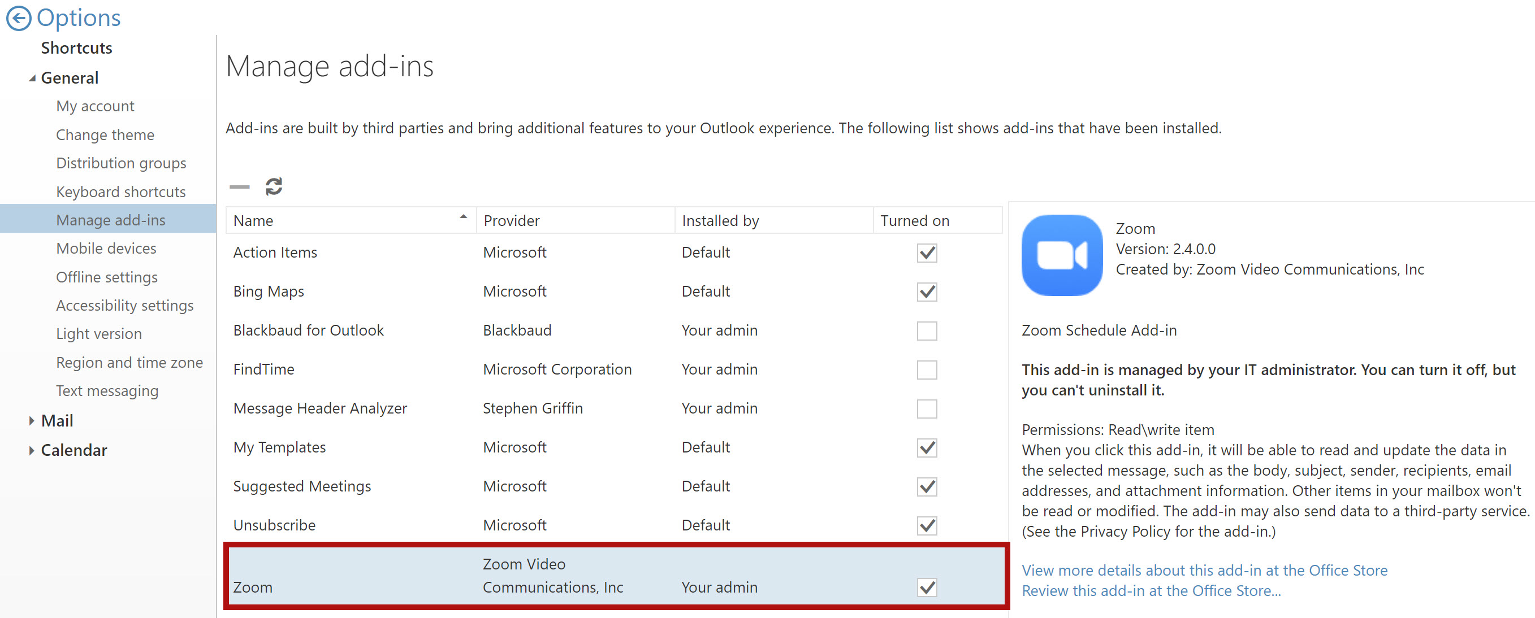Open Distribution groups
This screenshot has width=1535, height=618.
point(122,163)
